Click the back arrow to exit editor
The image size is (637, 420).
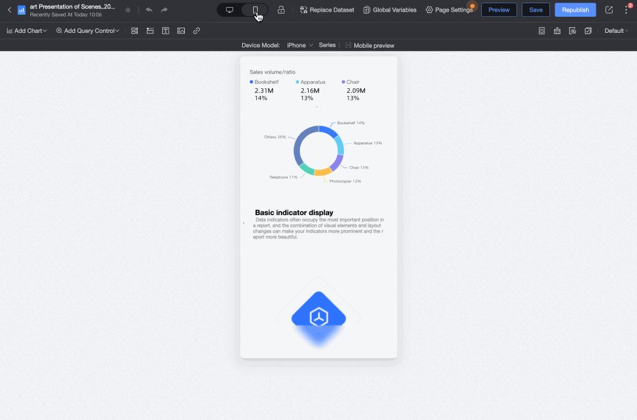point(9,10)
